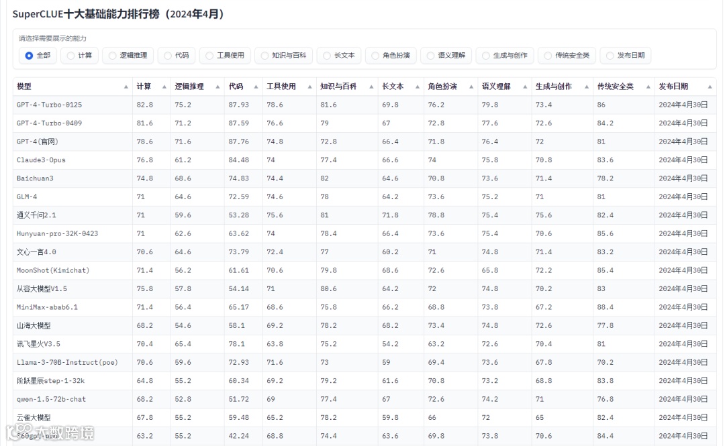Screen dimensions: 725x446
Task: Sort table by 长文本 column arrow
Action: 418,87
